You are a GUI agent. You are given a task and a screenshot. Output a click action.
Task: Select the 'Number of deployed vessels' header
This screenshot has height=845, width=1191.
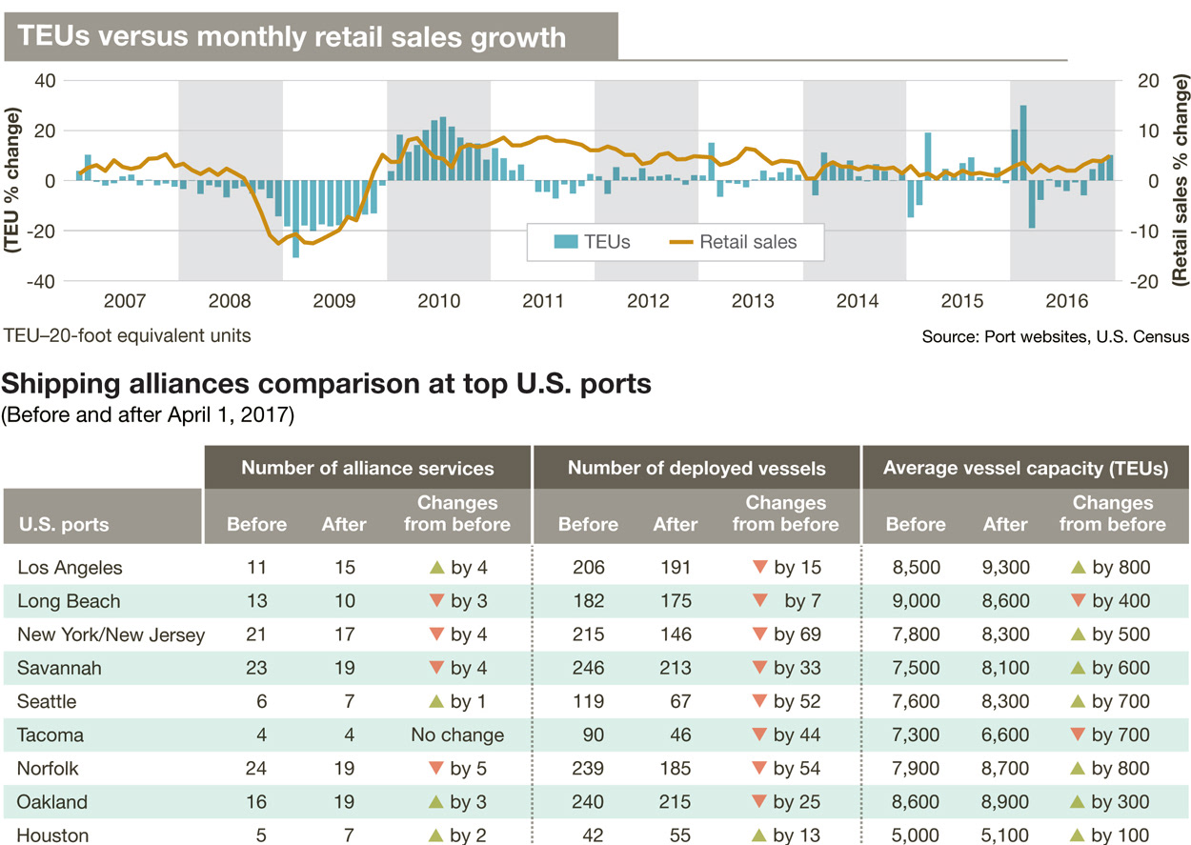pyautogui.click(x=696, y=468)
